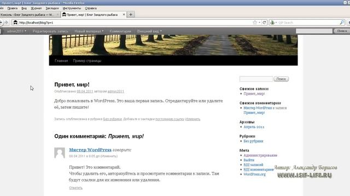Click 'постоянную ссылку' permalink
The image size is (350, 196).
coord(170,119)
